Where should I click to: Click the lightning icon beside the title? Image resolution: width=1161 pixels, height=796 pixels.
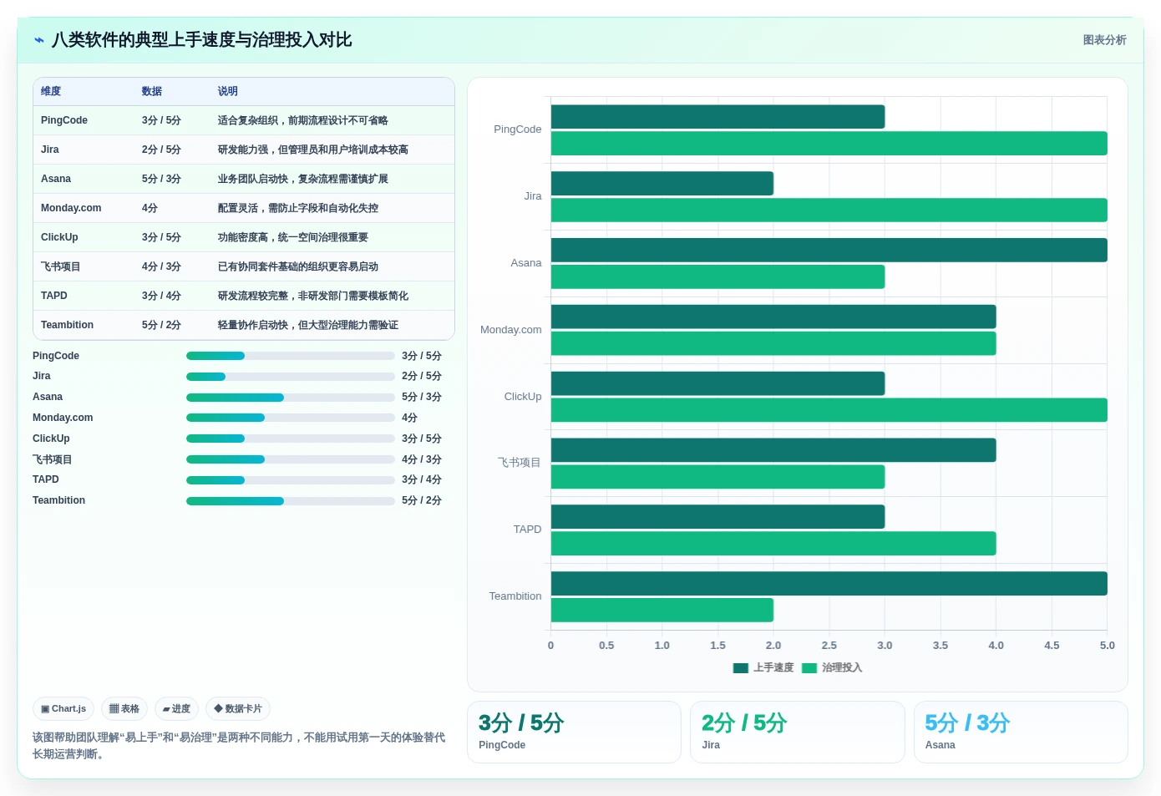(39, 40)
